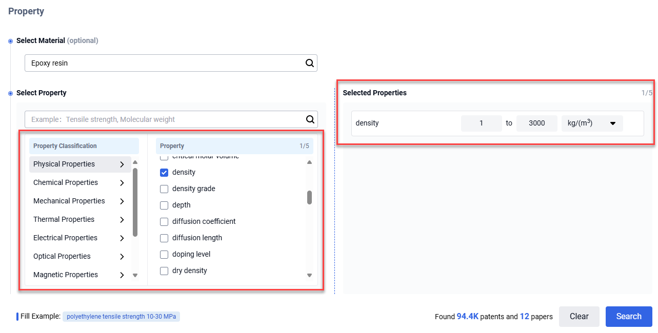
Task: Tick the diffusion coefficient checkbox
Action: [x=164, y=221]
